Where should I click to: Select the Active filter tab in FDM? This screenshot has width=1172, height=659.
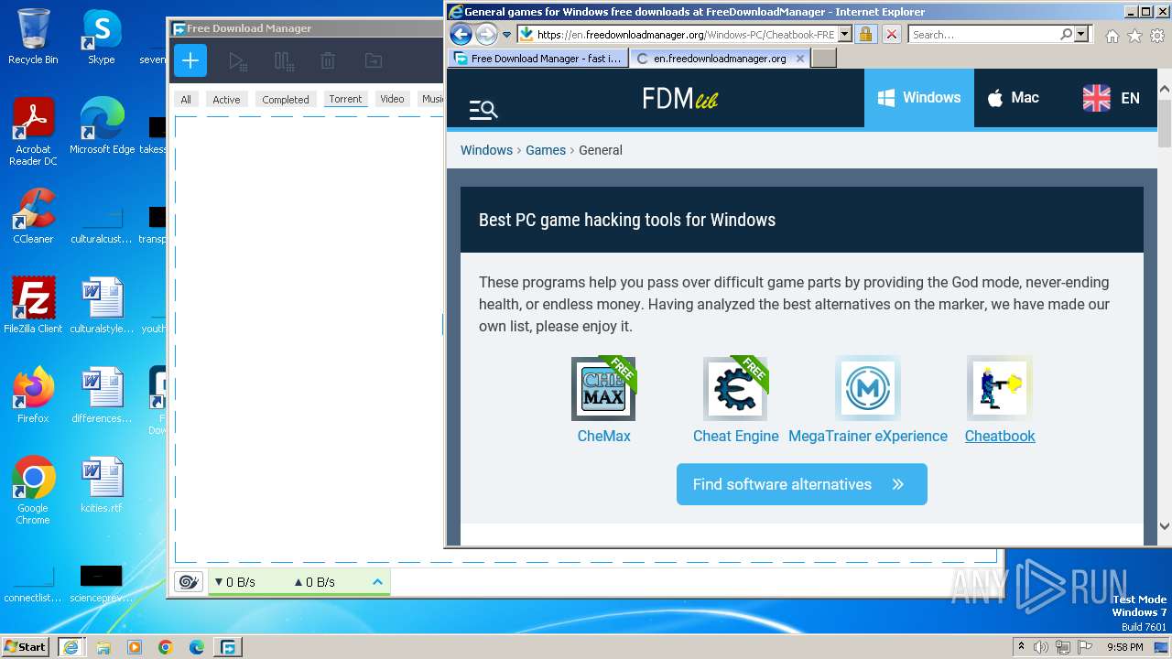[x=226, y=100]
